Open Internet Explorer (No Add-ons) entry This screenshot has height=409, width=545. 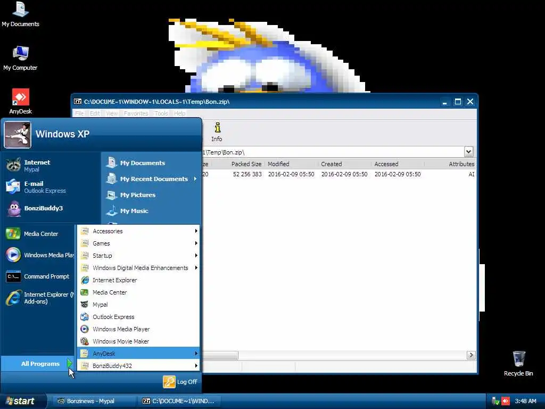point(39,298)
